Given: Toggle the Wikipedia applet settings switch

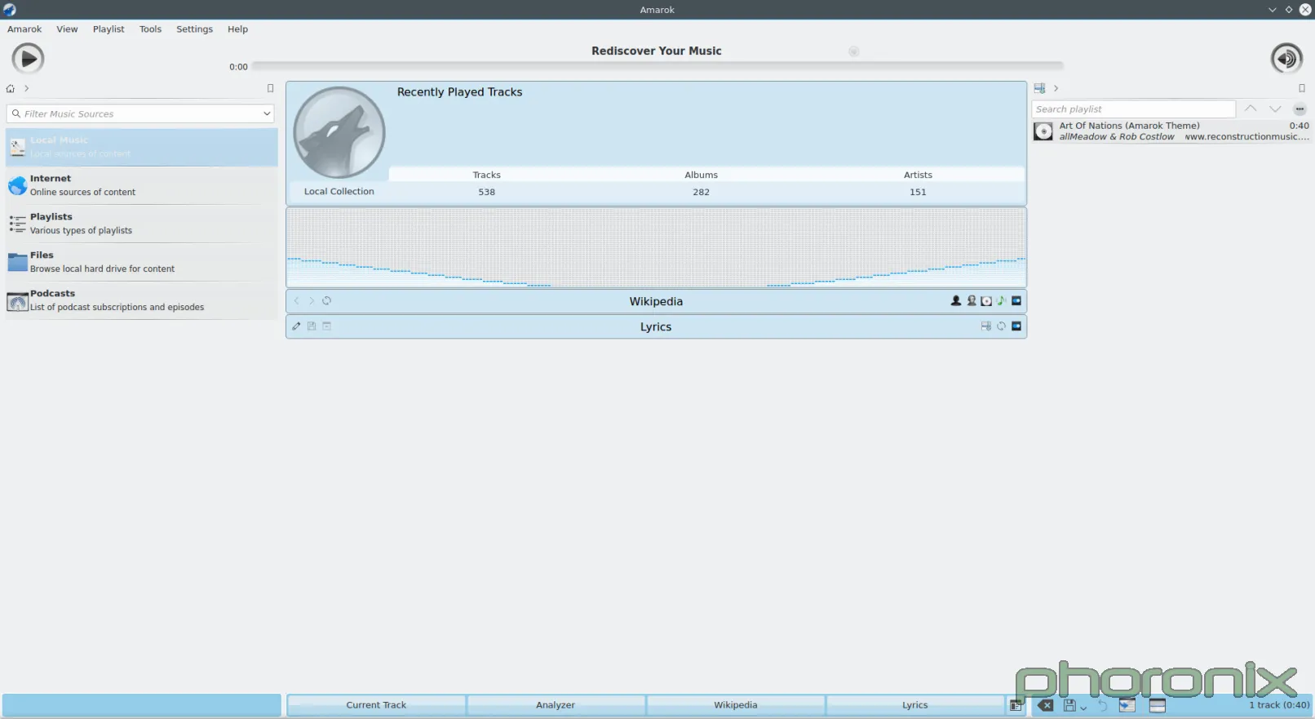Looking at the screenshot, I should pyautogui.click(x=1016, y=301).
